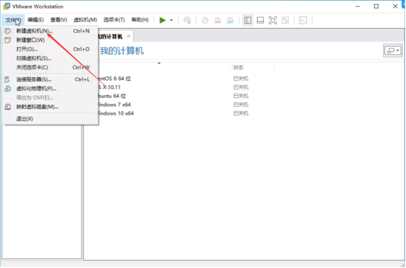The image size is (406, 268).
Task: Click the Send Ctrl+Alt+Del toolbar icon
Action: click(187, 20)
